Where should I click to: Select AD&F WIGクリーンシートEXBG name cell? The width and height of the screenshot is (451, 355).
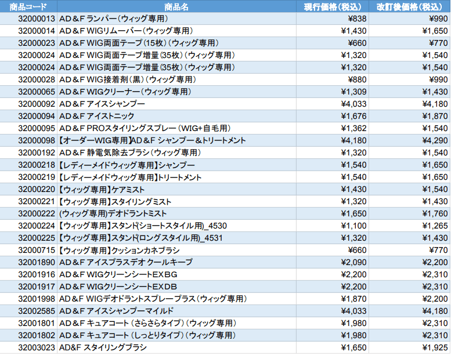[176, 274]
